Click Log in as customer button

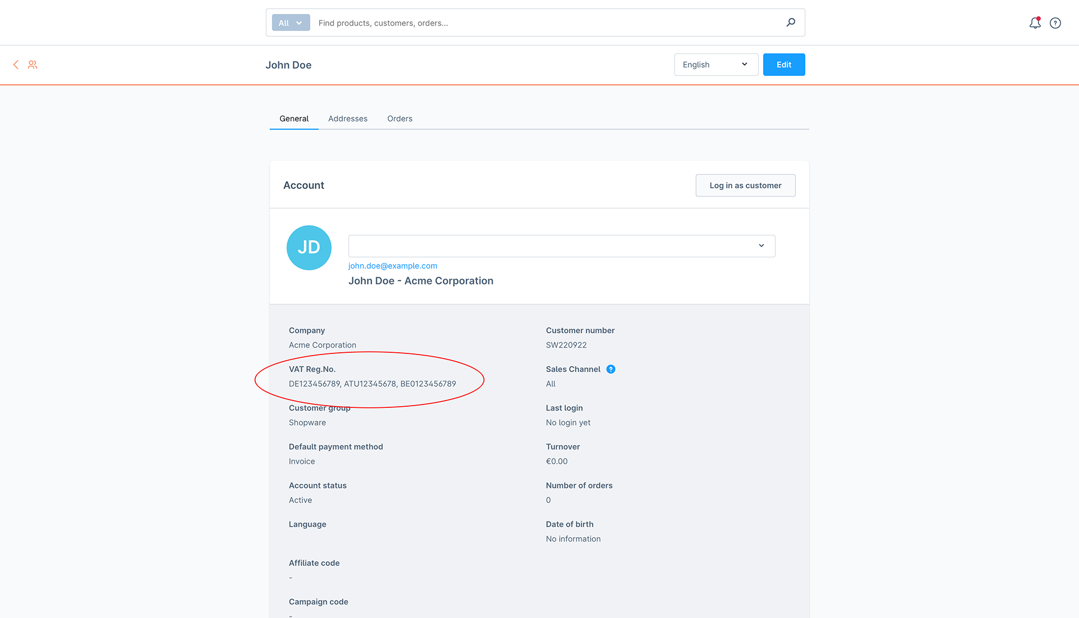click(x=746, y=185)
